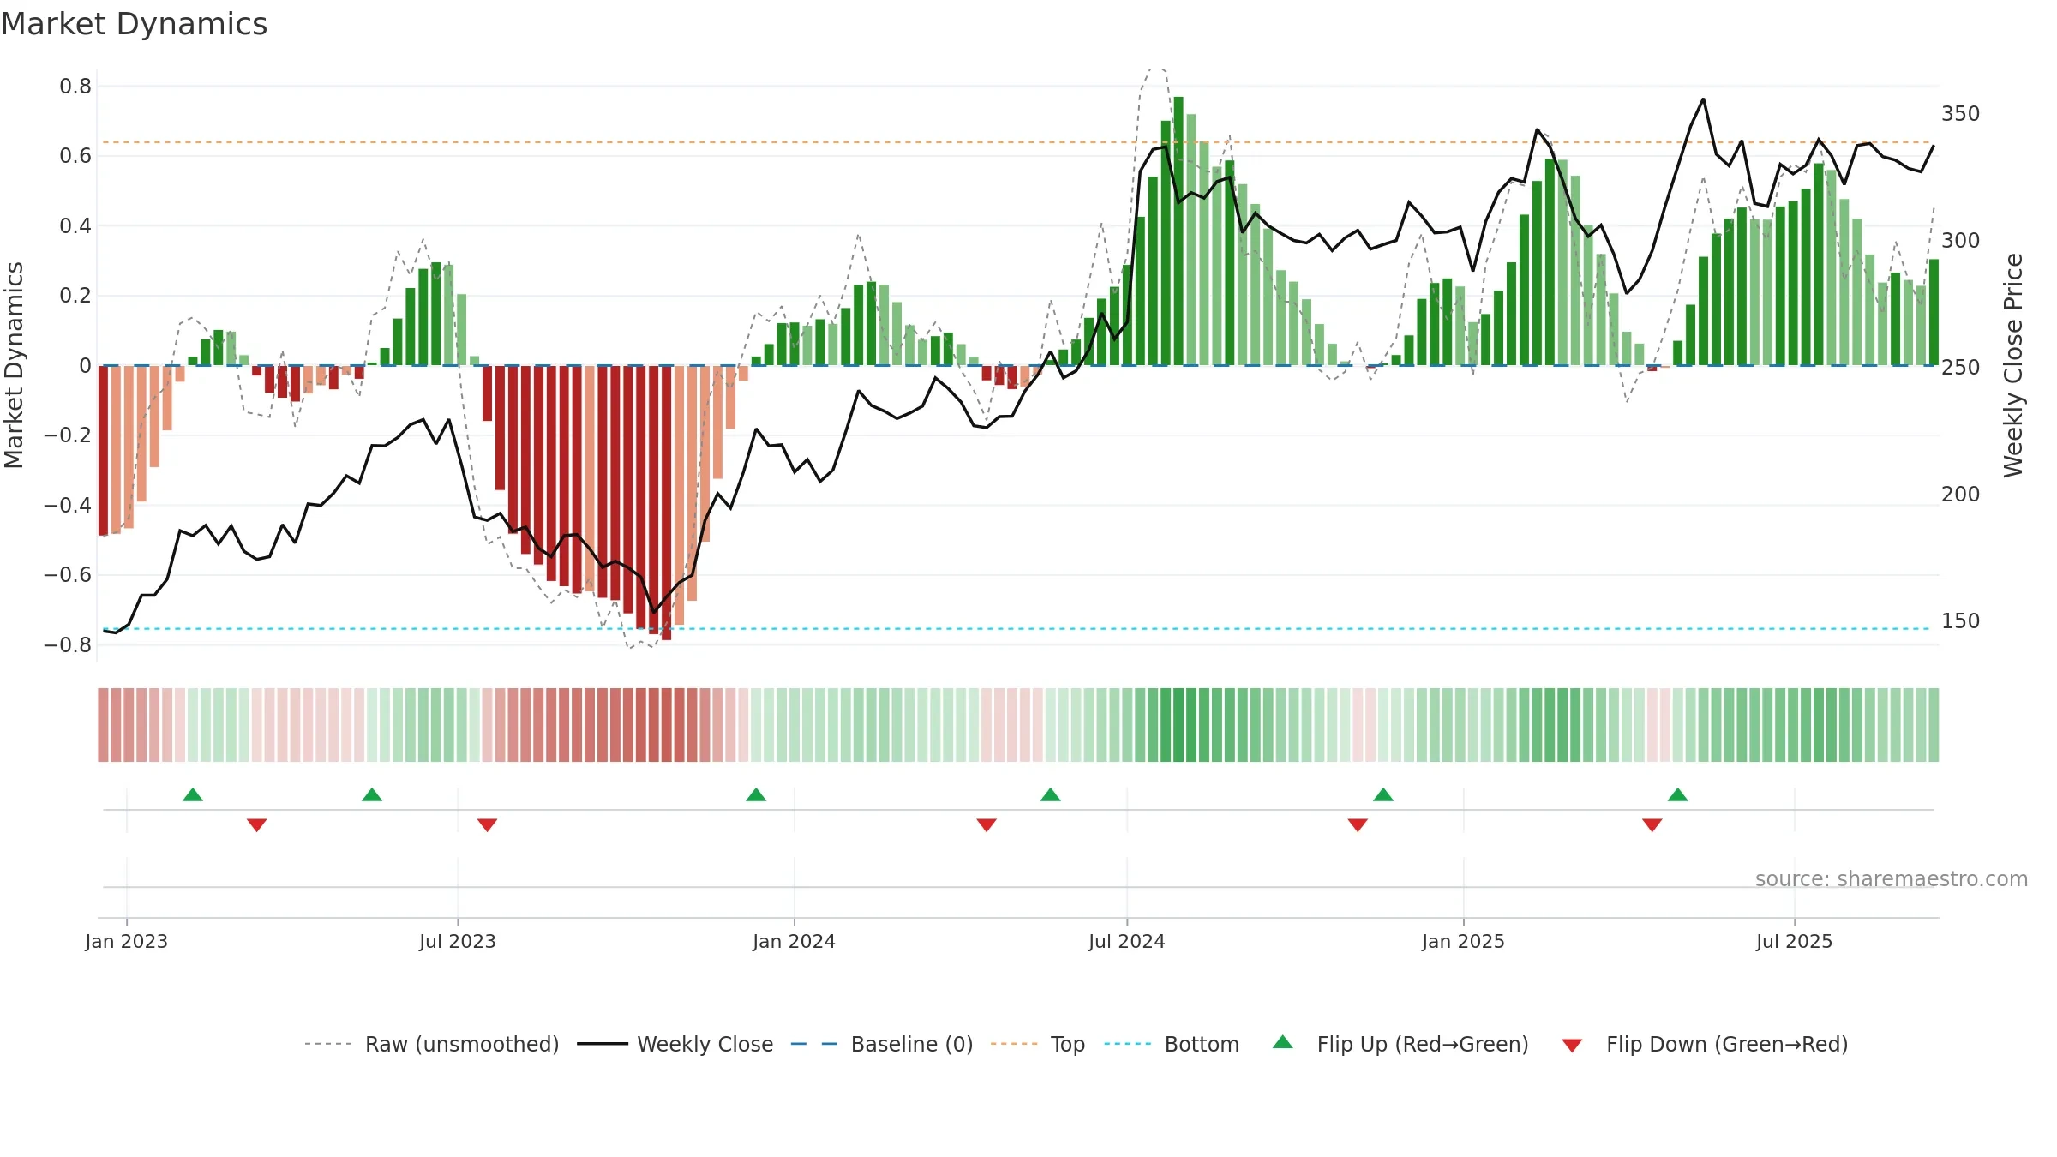Click the Jul 2024 x-axis label
This screenshot has width=2057, height=1157.
(x=1127, y=941)
